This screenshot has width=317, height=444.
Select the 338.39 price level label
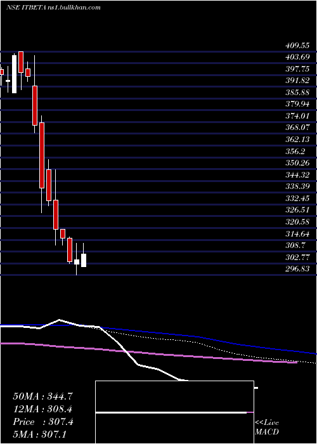coord(297,186)
